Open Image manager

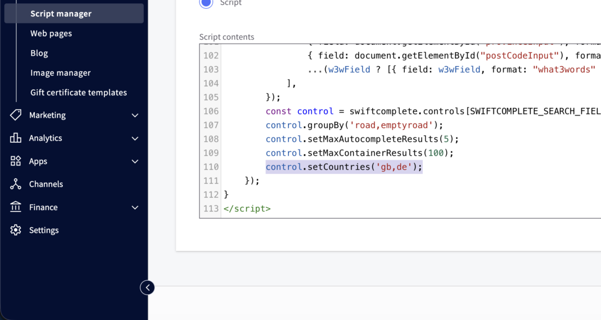[x=61, y=73]
